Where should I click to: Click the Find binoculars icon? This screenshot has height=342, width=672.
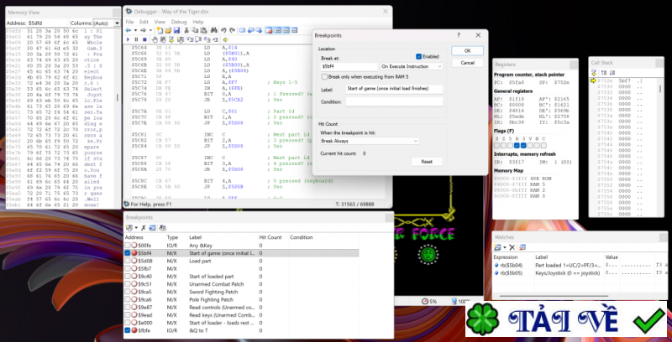[213, 30]
